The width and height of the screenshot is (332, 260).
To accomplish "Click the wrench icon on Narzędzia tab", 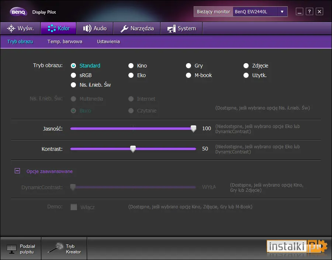I will [x=124, y=29].
